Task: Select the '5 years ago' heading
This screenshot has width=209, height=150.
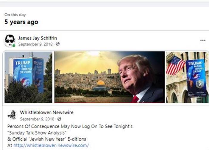Action: coord(21,22)
